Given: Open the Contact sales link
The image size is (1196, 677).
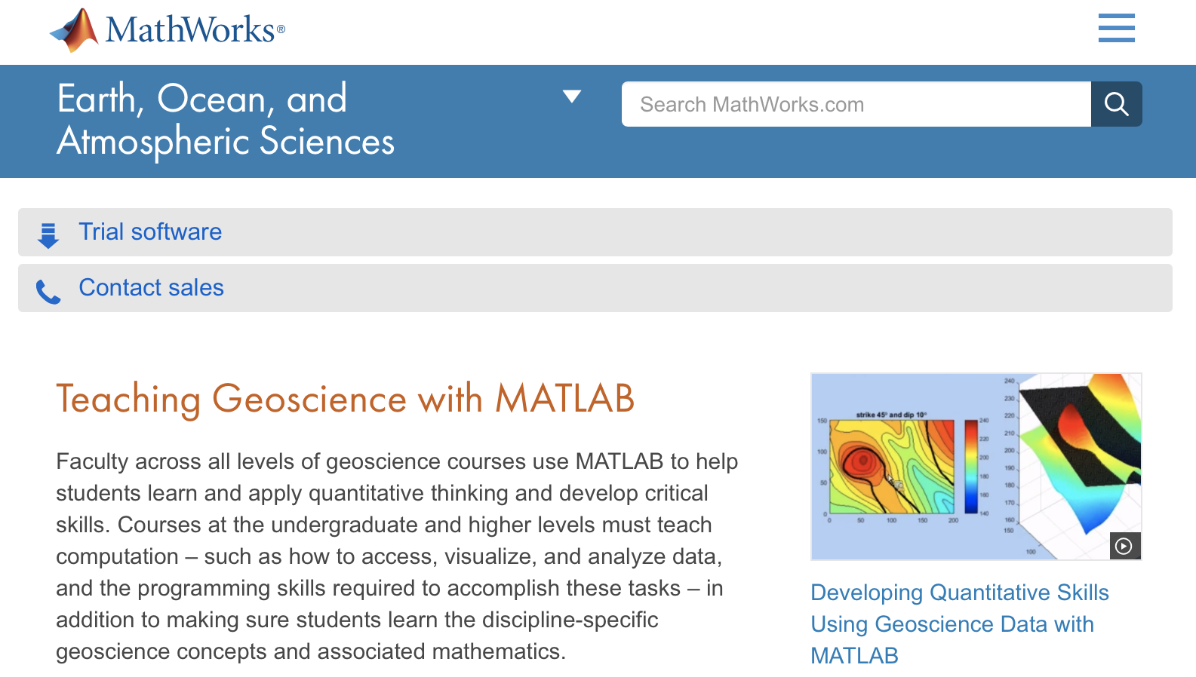Looking at the screenshot, I should coord(151,287).
